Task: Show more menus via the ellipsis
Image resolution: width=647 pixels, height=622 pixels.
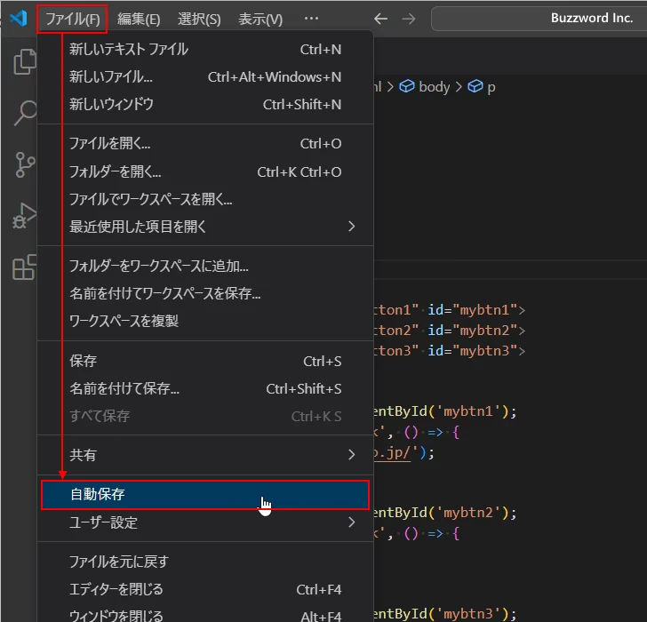Action: (311, 19)
